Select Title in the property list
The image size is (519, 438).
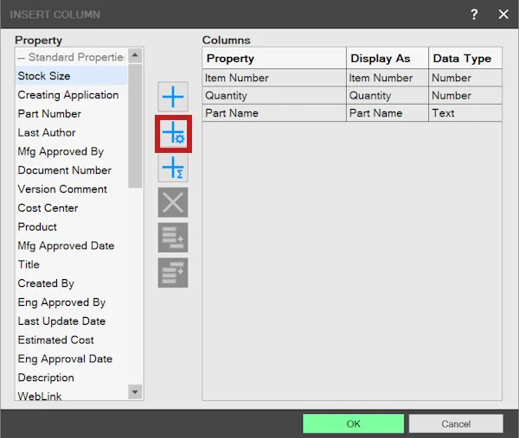pos(71,264)
